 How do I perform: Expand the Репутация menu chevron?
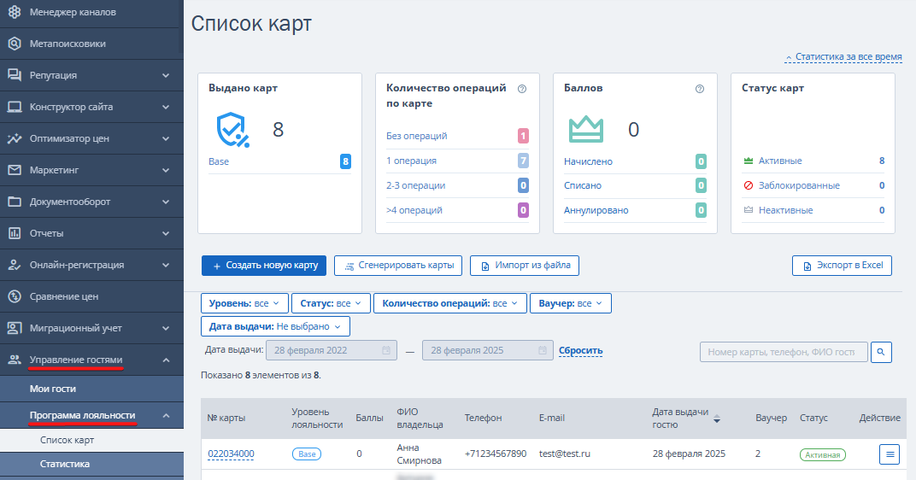pos(166,75)
